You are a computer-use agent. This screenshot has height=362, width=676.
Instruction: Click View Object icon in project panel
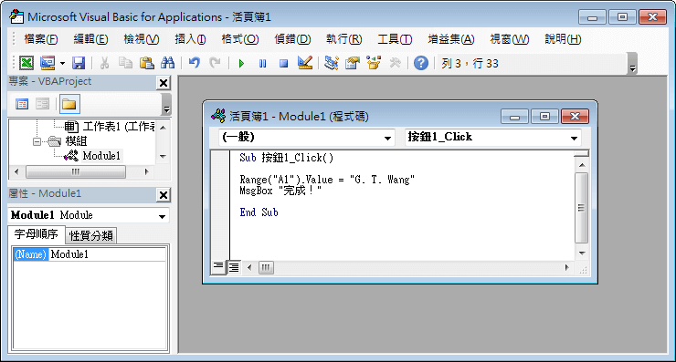pyautogui.click(x=42, y=104)
